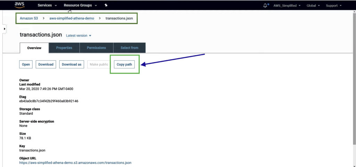Open the notifications bell icon
Viewport: 356px width, 167px height.
click(266, 6)
